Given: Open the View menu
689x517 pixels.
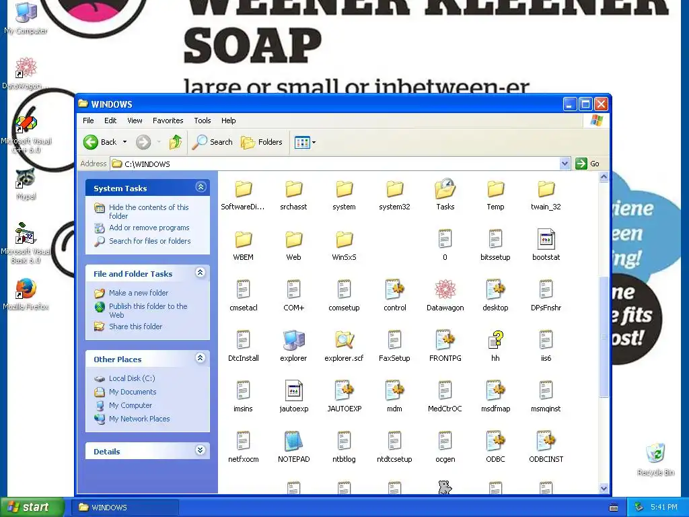Looking at the screenshot, I should [135, 120].
